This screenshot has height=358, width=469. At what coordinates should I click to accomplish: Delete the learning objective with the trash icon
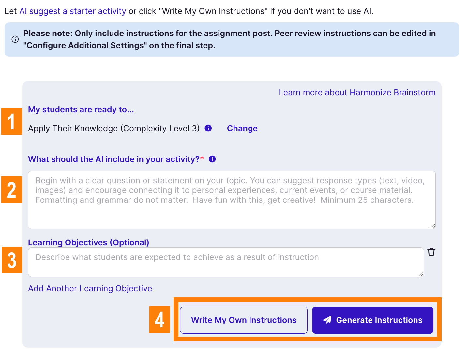click(431, 252)
